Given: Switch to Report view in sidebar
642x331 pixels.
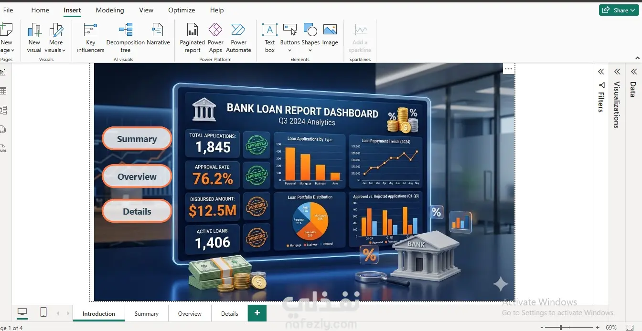Looking at the screenshot, I should click(x=3, y=72).
